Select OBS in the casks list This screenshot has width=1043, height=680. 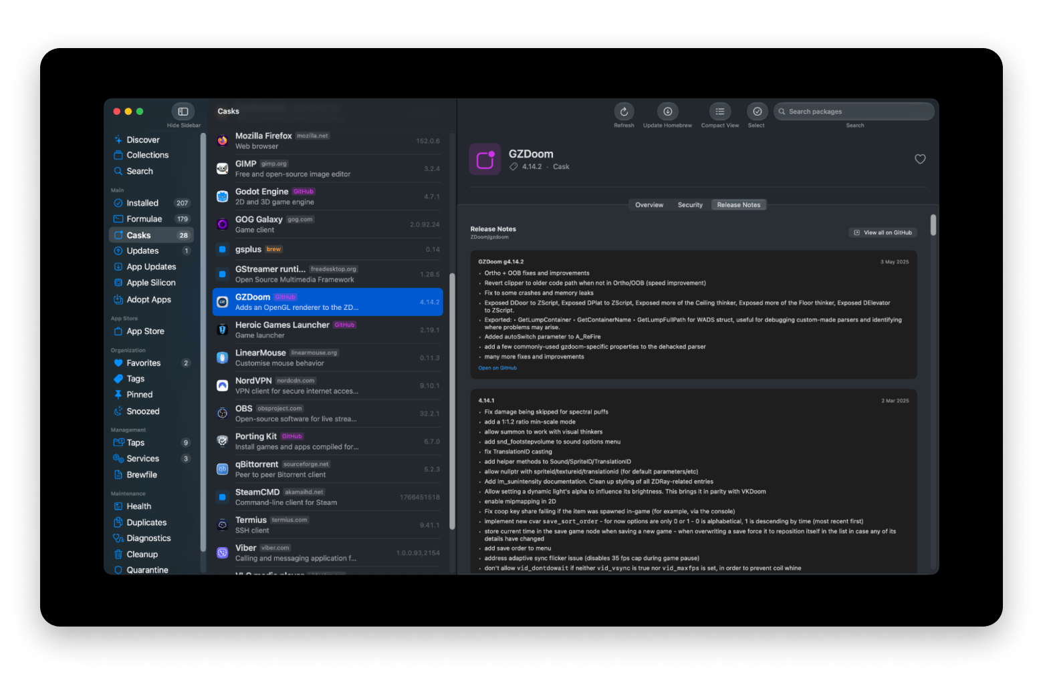click(x=328, y=413)
